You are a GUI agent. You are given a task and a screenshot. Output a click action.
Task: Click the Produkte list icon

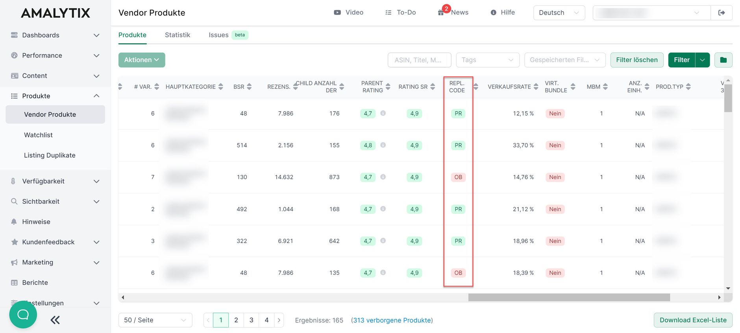pyautogui.click(x=14, y=96)
